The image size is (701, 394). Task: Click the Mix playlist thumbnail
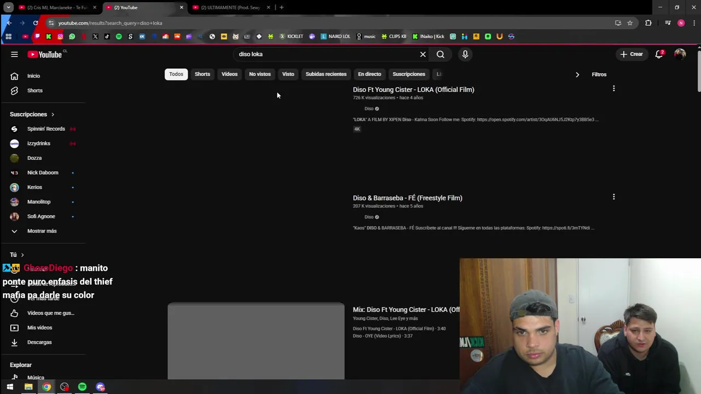pyautogui.click(x=256, y=341)
